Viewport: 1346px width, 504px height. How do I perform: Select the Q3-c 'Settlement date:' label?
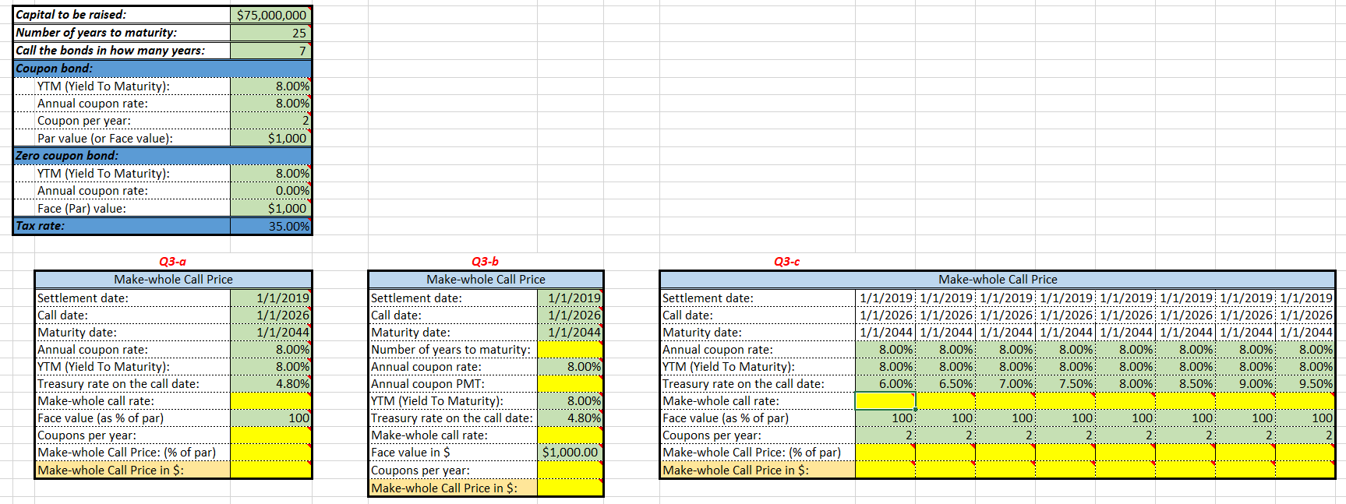pyautogui.click(x=707, y=298)
